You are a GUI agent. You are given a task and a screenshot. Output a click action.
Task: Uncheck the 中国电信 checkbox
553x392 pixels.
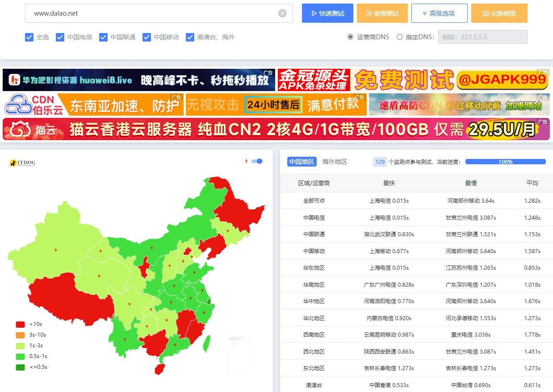60,37
